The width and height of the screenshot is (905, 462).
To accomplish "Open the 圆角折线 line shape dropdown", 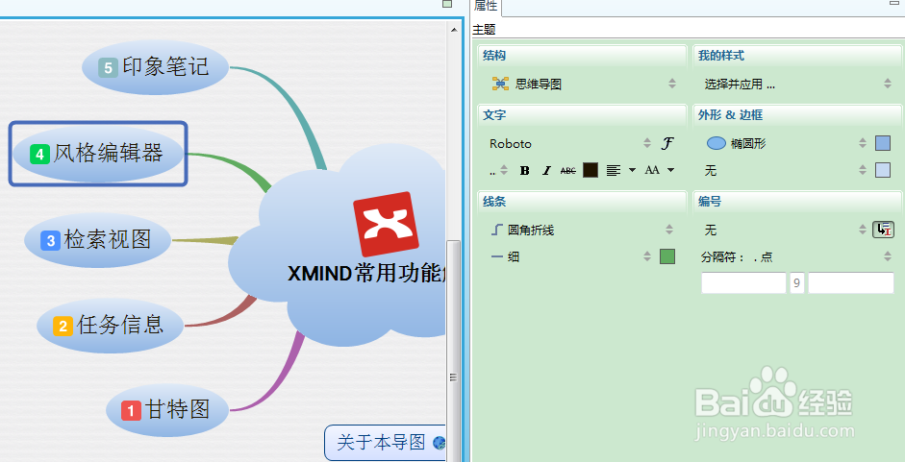I will (x=583, y=231).
